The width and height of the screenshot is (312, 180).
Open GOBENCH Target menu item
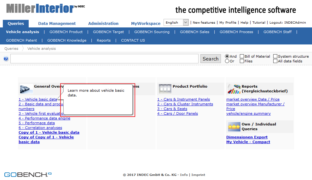tap(108, 32)
